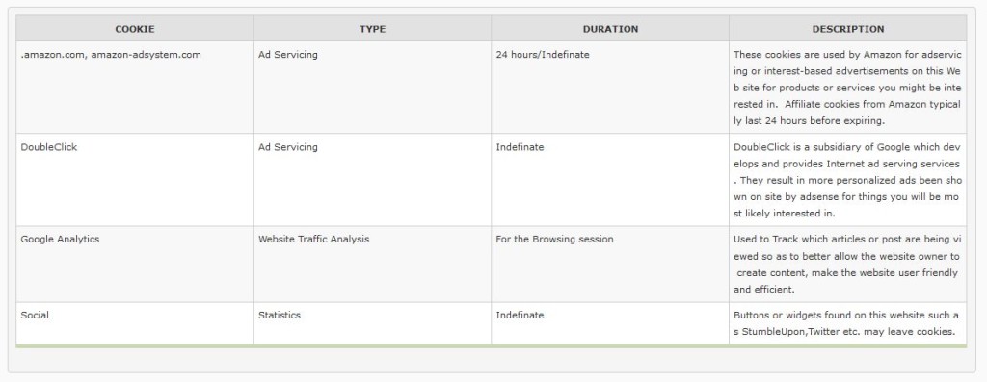
Task: Click the DURATION column header
Action: (x=610, y=29)
